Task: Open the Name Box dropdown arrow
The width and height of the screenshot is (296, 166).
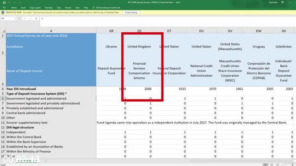Action: coord(15,18)
